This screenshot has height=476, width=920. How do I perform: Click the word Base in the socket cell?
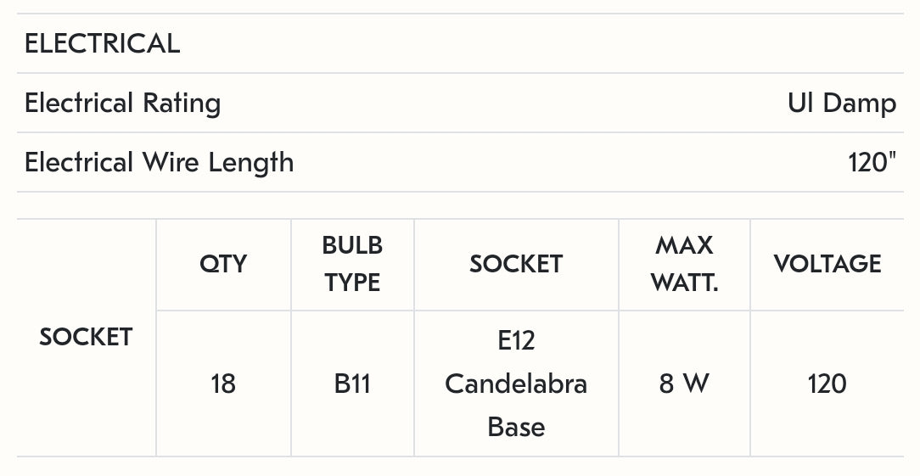coord(516,427)
